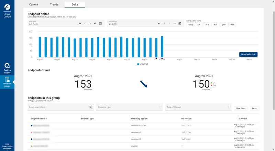
Task: Open the Second date calendar picker
Action: pos(180,23)
